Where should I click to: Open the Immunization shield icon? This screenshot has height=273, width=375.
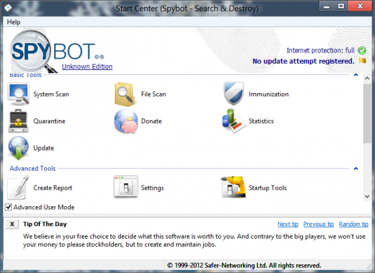pos(233,94)
